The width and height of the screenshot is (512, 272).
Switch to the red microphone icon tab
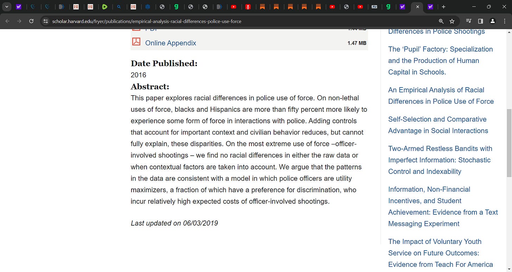click(x=248, y=7)
